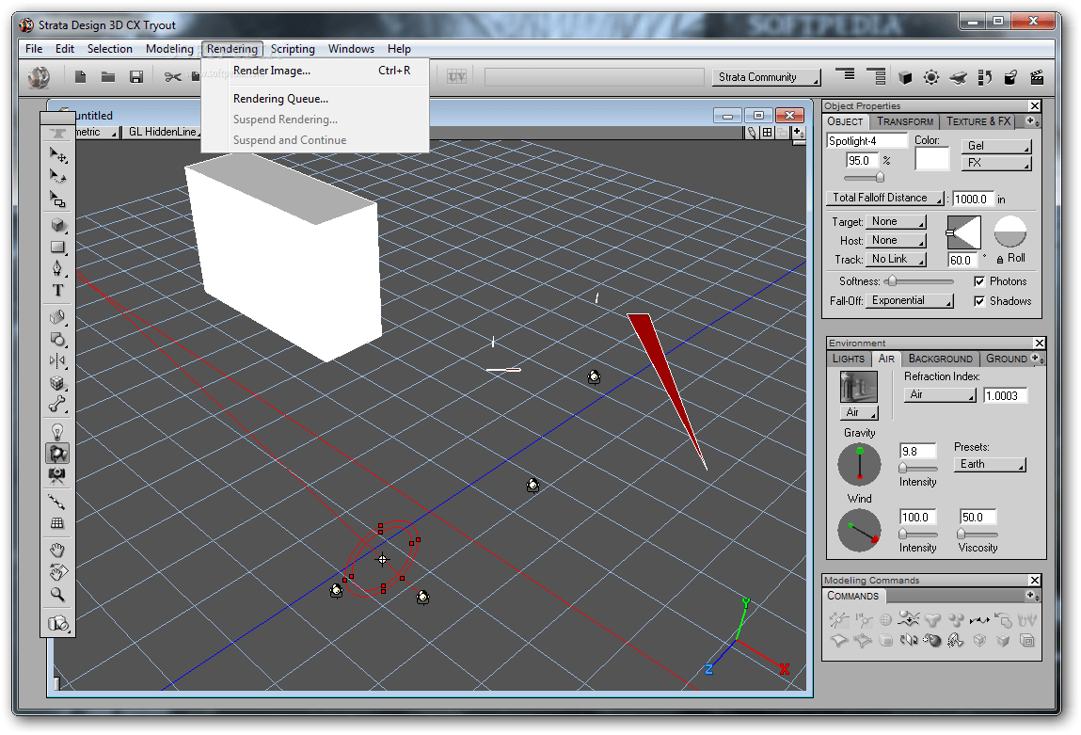This screenshot has width=1081, height=735.
Task: Select the 3D cube primitive tool
Action: pyautogui.click(x=58, y=225)
